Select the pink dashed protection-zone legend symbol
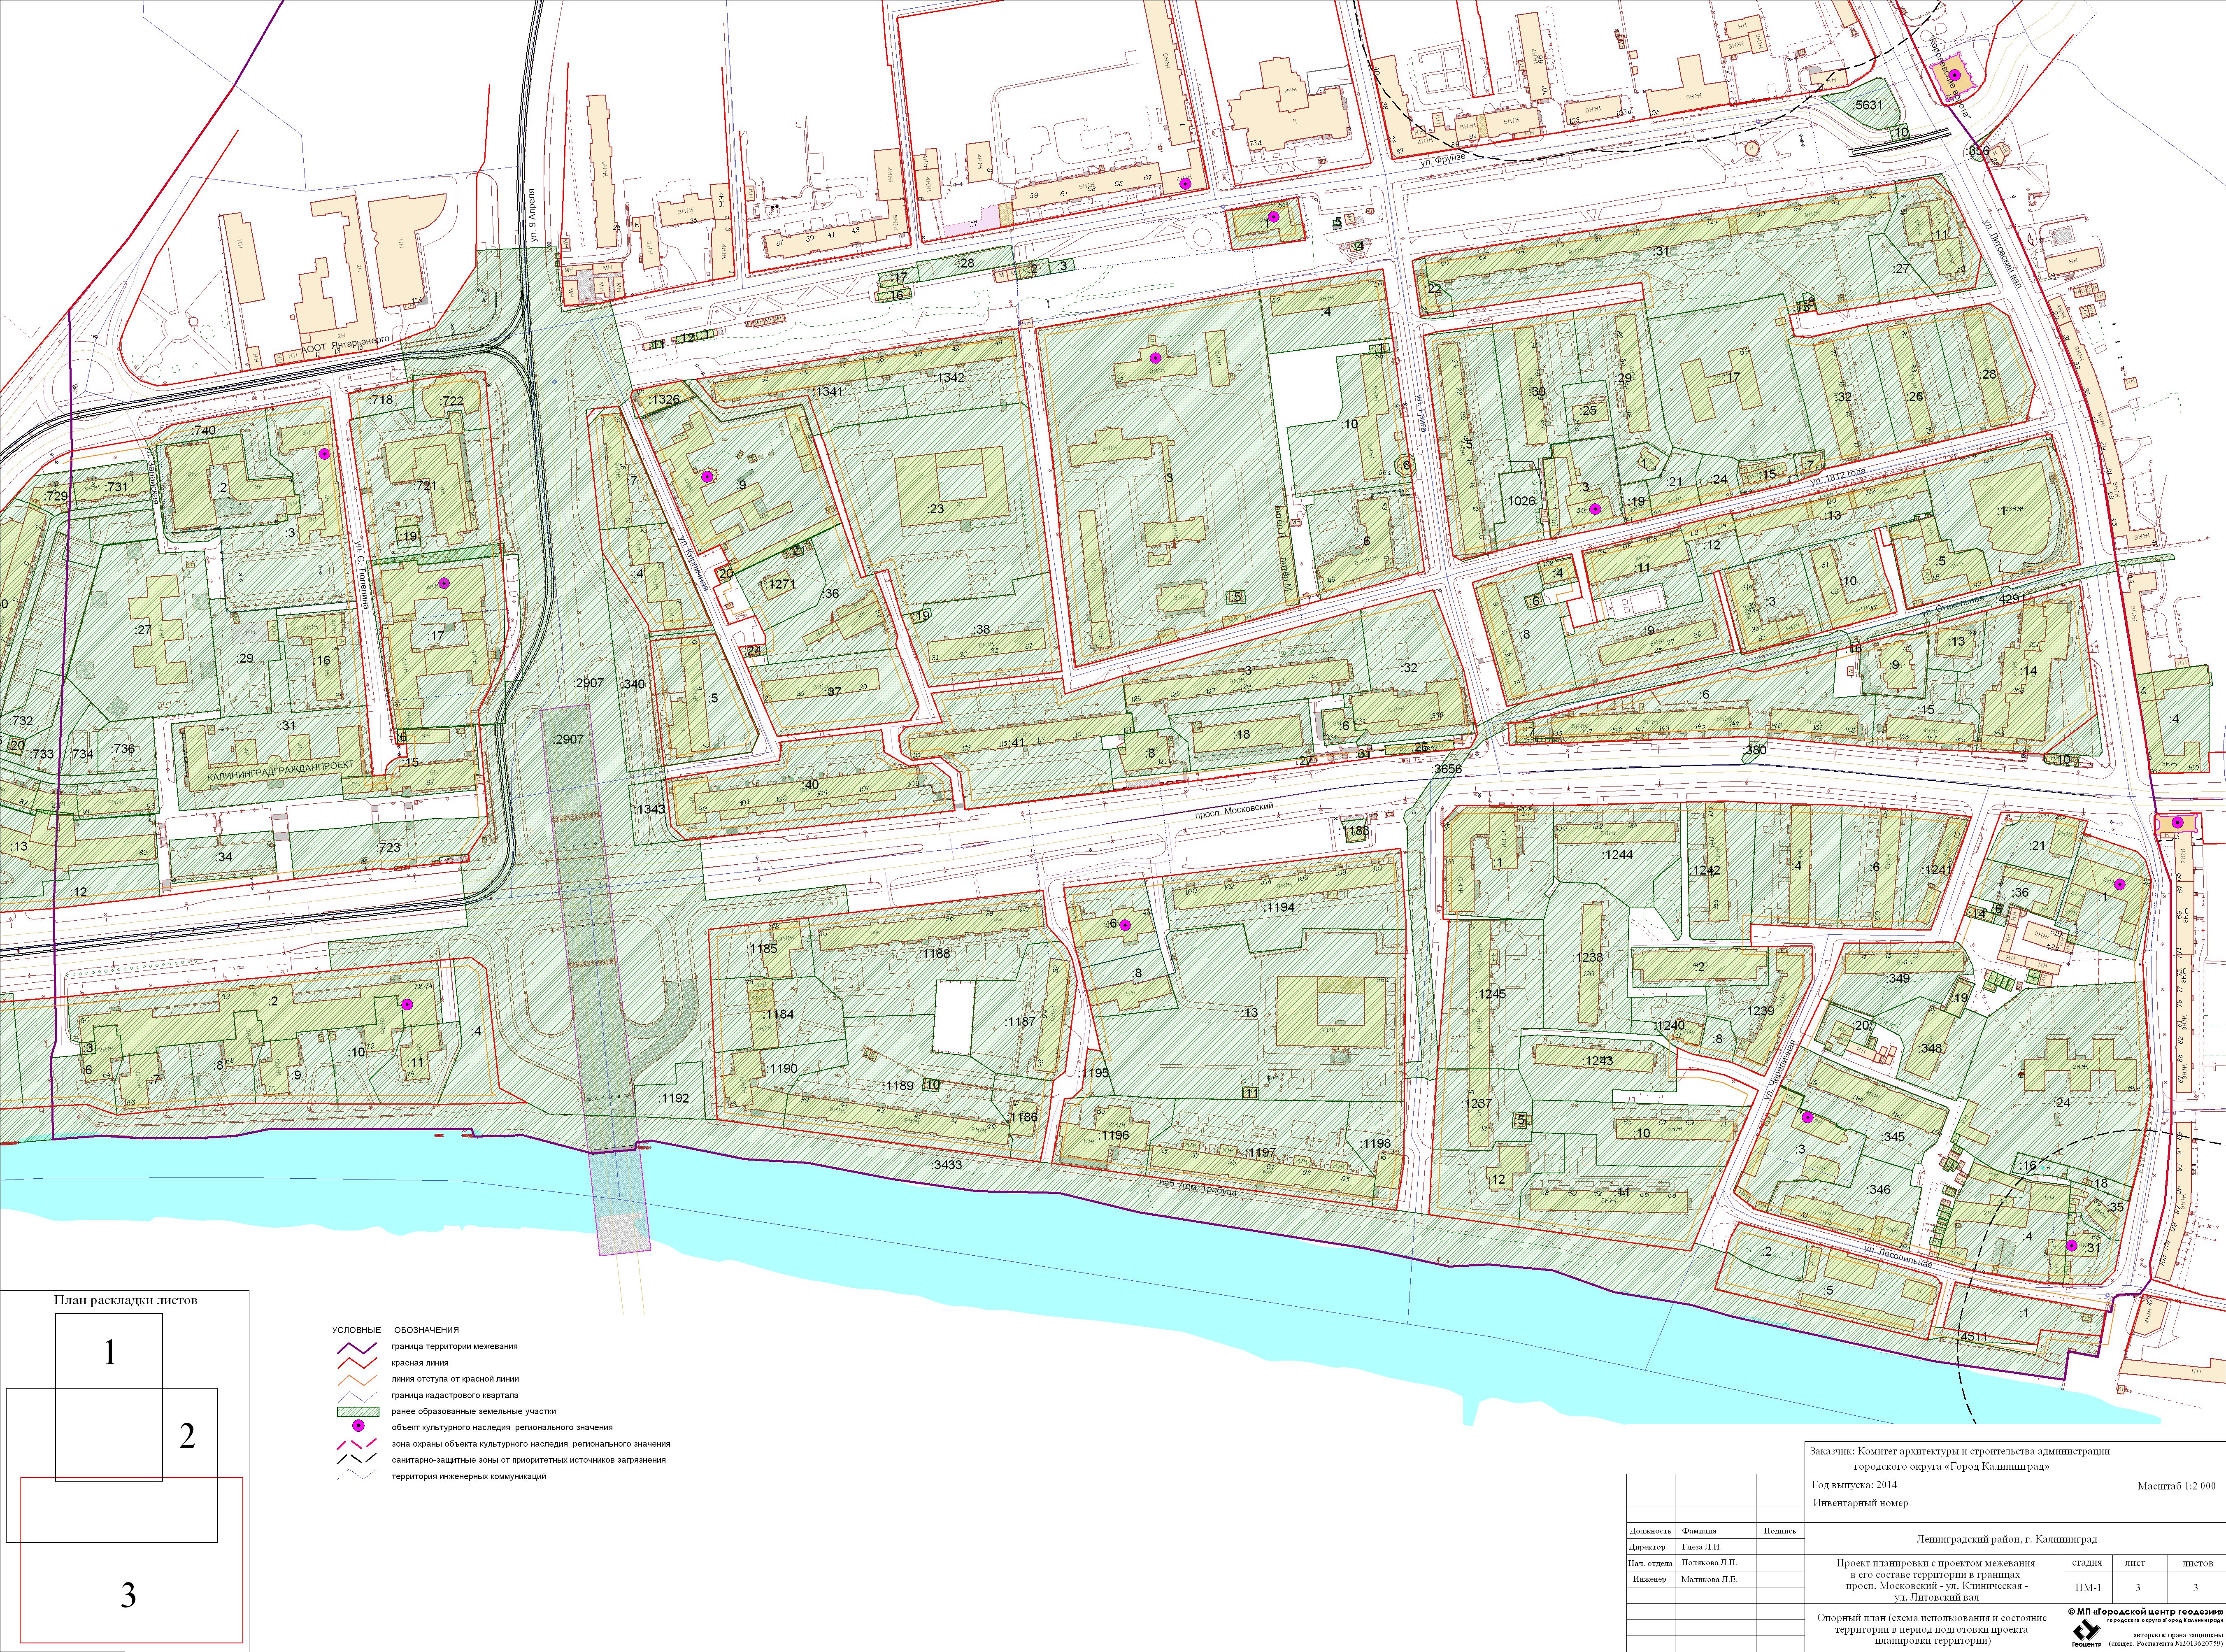This screenshot has width=2226, height=1652. 357,1444
